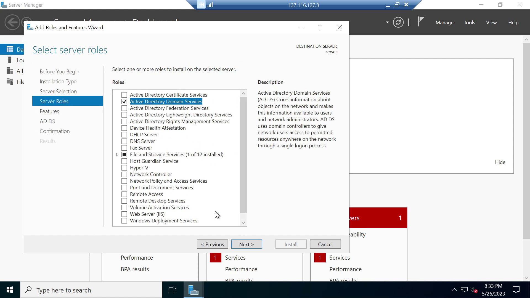Enable Active Directory Certificate Services checkbox
Viewport: 530px width, 298px height.
click(124, 95)
